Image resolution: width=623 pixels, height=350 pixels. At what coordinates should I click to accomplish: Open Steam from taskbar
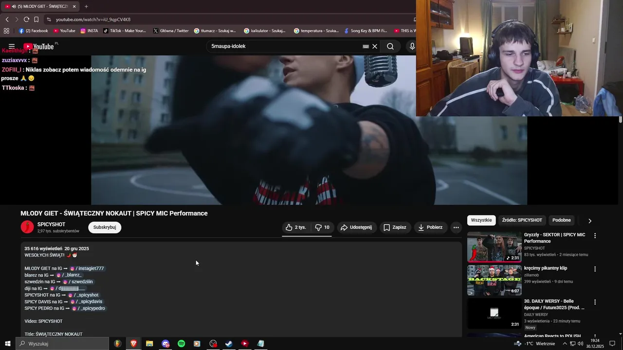(229, 344)
